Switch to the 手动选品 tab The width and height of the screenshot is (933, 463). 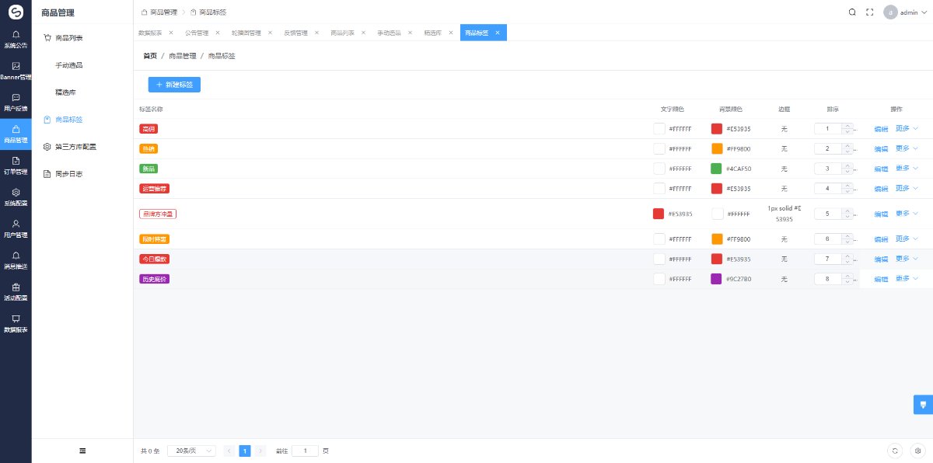[389, 33]
